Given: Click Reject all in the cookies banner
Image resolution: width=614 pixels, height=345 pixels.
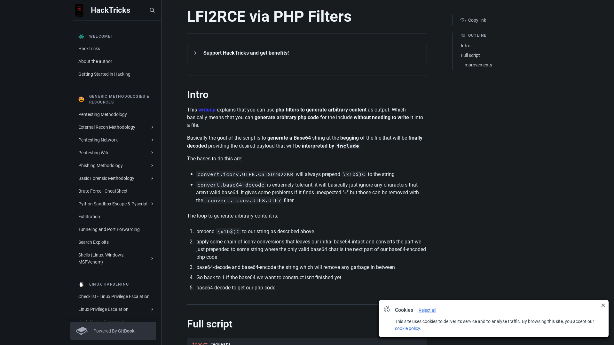Looking at the screenshot, I should tap(427, 310).
